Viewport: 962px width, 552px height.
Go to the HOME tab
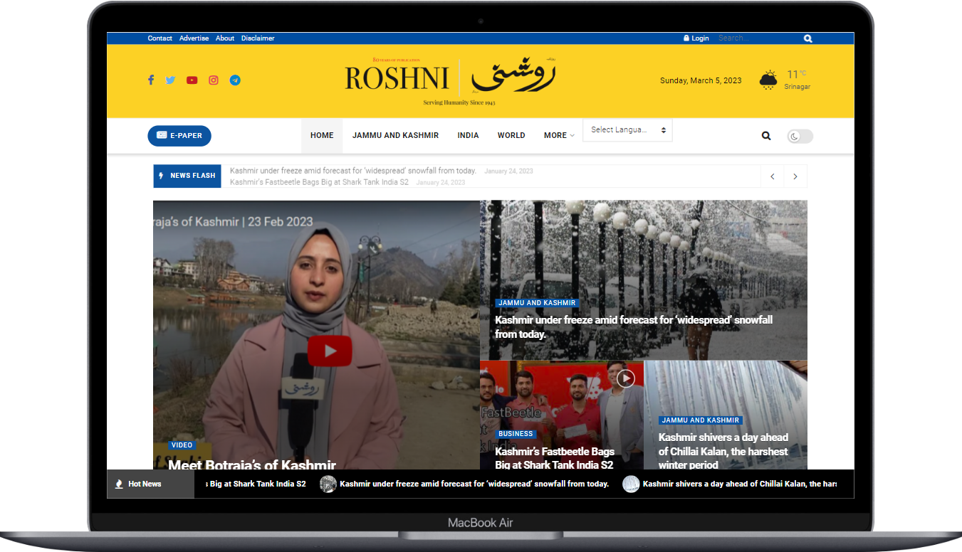[x=322, y=135]
